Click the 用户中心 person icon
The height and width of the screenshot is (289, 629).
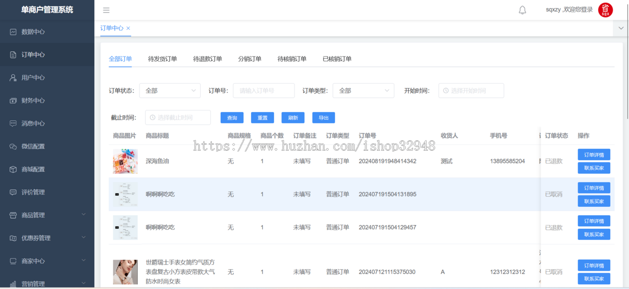(x=13, y=77)
